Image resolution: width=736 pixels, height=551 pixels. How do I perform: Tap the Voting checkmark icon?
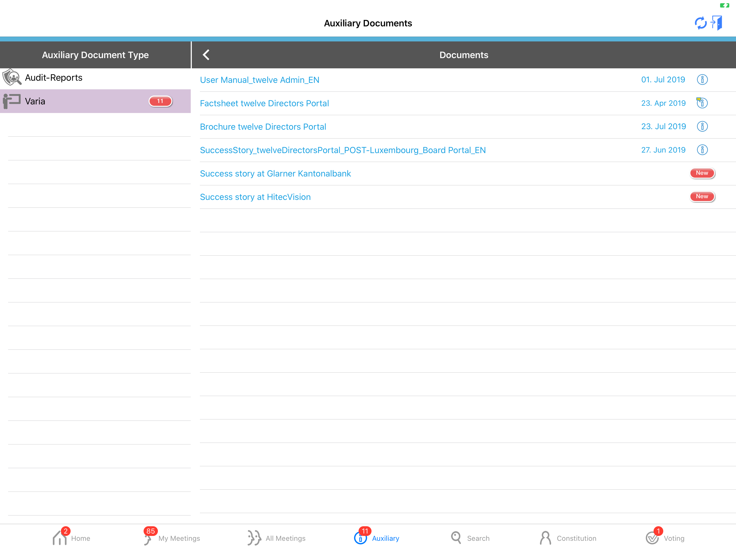pyautogui.click(x=652, y=538)
